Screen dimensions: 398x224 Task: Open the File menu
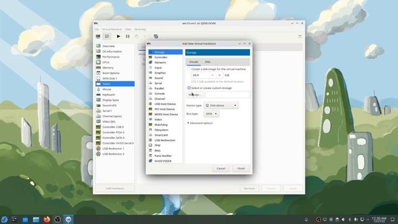(x=97, y=29)
